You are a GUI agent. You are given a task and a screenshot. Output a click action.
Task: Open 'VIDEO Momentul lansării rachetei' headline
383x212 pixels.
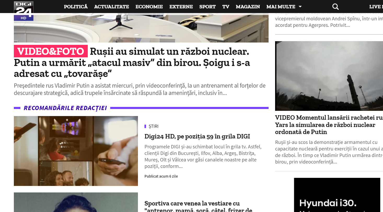[329, 125]
